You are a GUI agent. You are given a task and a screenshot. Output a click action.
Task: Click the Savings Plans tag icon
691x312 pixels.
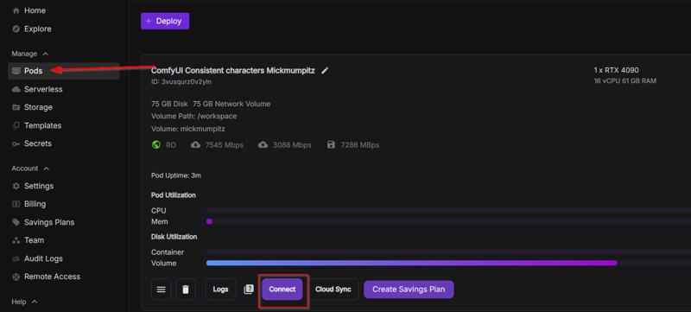click(16, 222)
